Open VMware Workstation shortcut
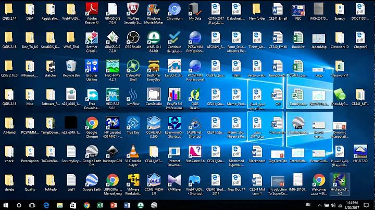The height and width of the screenshot is (210, 375). 133,185
